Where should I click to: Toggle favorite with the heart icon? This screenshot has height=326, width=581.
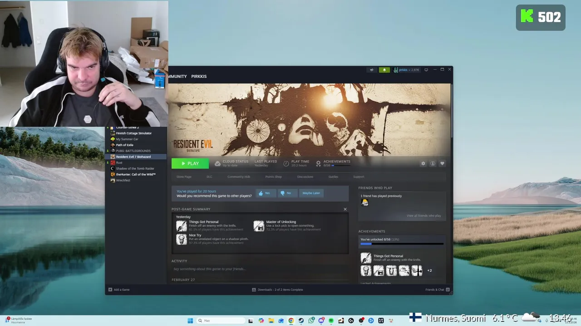pyautogui.click(x=442, y=163)
